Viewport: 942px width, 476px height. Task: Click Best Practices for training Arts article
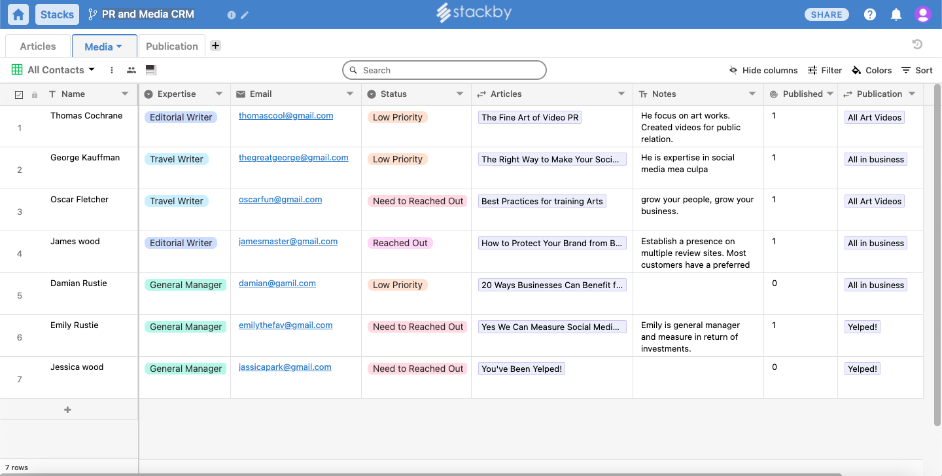click(x=542, y=201)
